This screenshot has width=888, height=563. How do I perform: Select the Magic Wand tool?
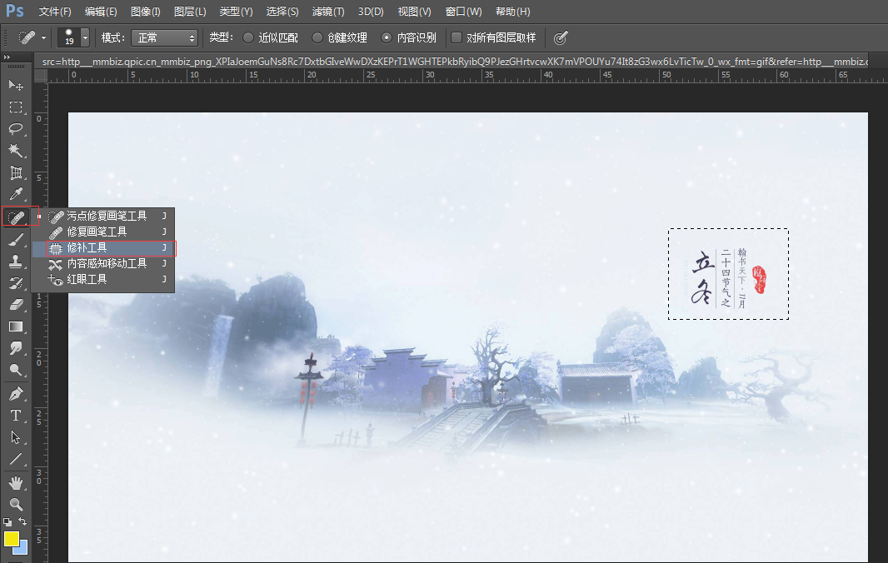16,151
